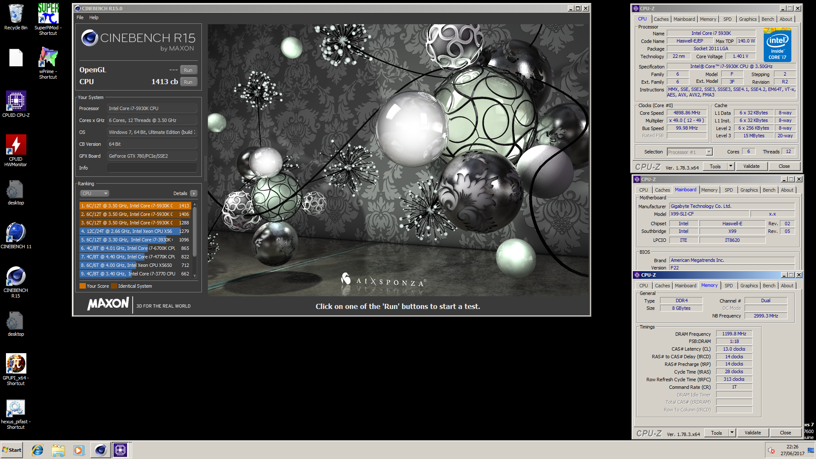The image size is (816, 459).
Task: Select Memory tab in the Mainboard CPU-Z window
Action: click(709, 190)
